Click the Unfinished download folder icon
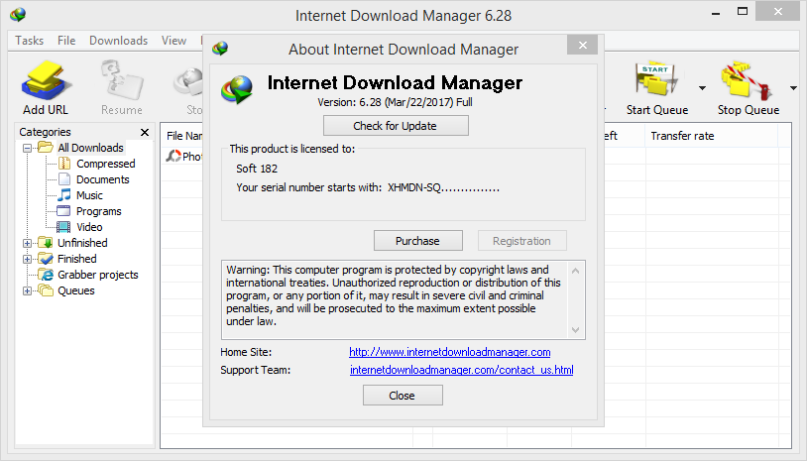 (x=46, y=243)
